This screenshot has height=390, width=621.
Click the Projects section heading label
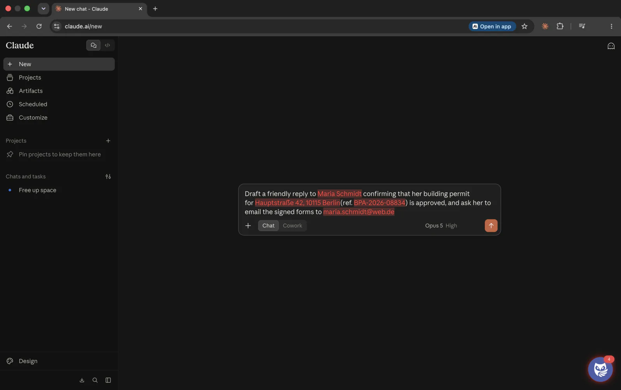click(x=16, y=141)
